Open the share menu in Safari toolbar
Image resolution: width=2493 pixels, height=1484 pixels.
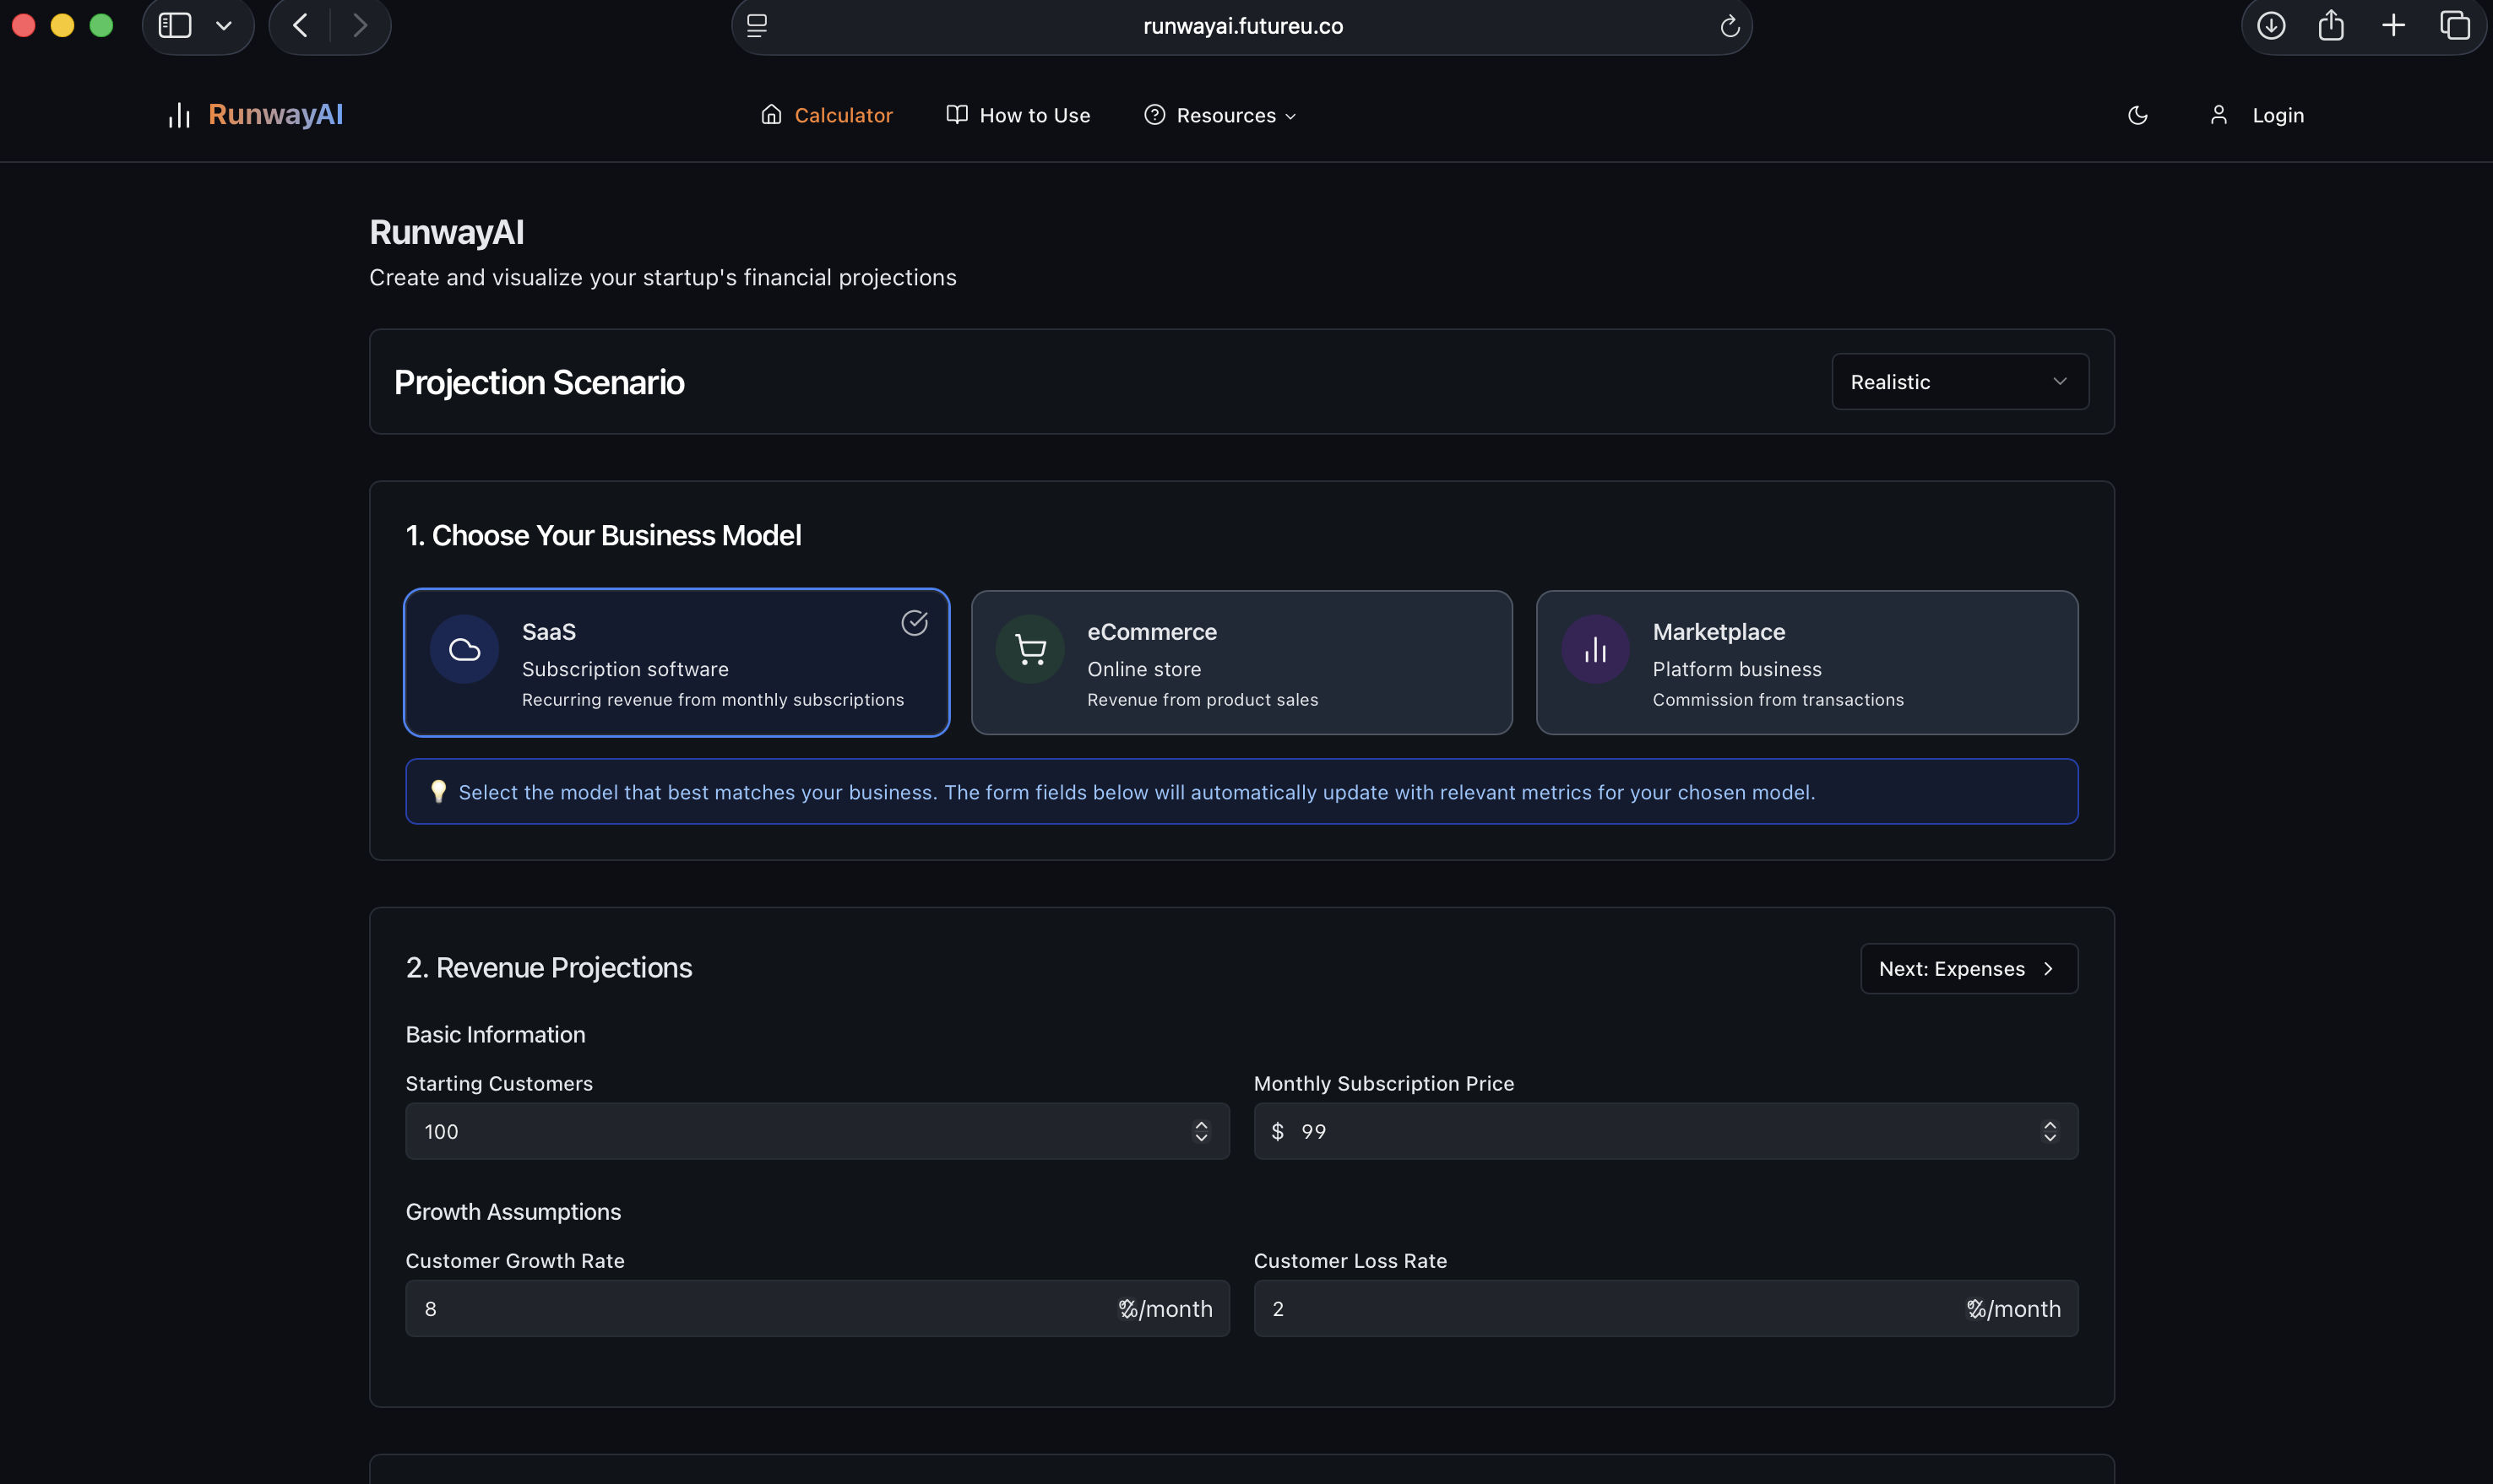2332,25
